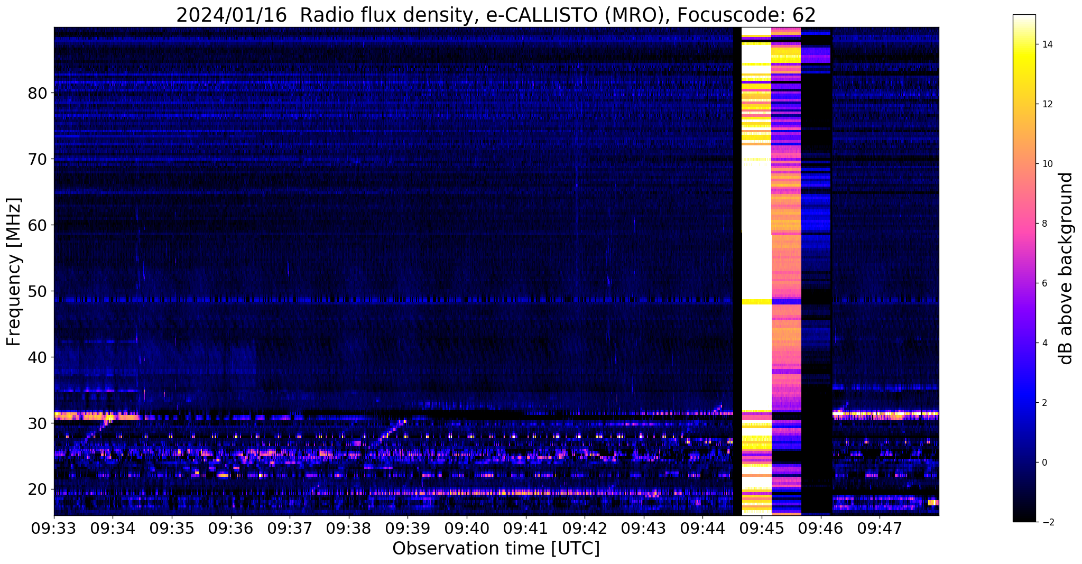The height and width of the screenshot is (564, 1082).
Task: Select the 09:40 time tick label
Action: (x=467, y=529)
